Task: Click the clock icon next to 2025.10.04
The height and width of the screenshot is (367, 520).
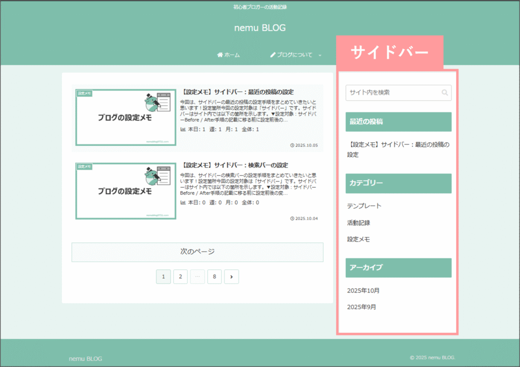Action: [x=292, y=219]
